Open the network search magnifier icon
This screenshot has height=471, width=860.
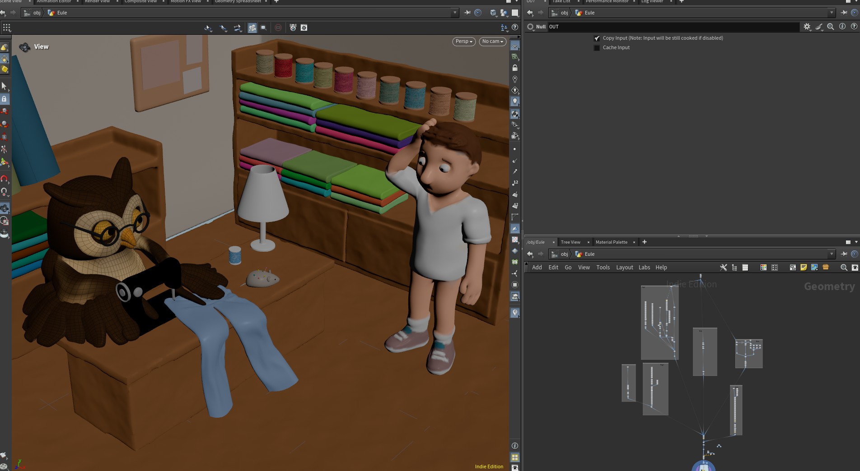pyautogui.click(x=843, y=268)
